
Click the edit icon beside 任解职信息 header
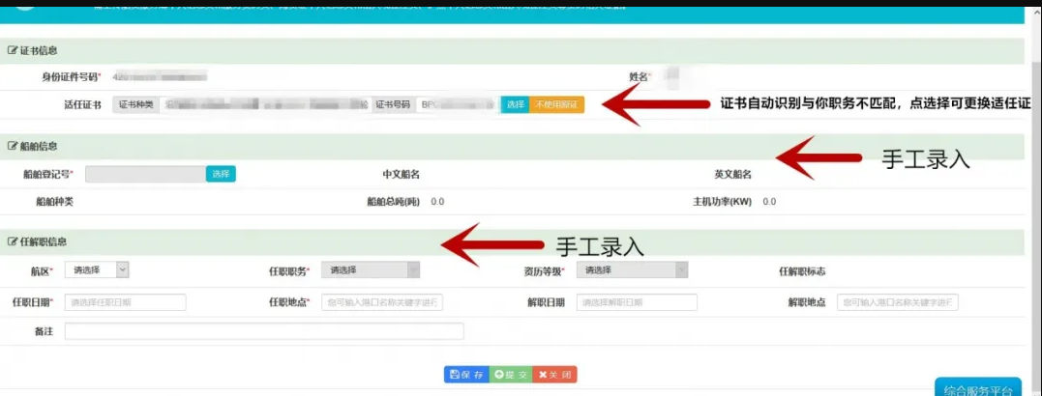point(12,241)
